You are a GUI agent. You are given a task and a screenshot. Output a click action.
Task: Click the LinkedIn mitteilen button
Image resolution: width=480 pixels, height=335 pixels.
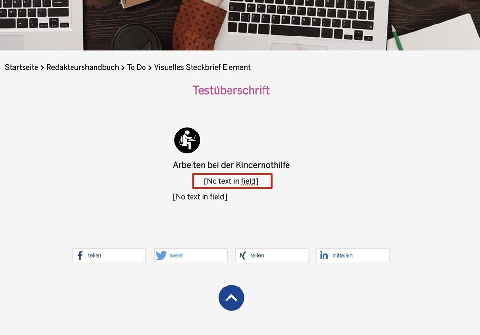click(x=353, y=255)
